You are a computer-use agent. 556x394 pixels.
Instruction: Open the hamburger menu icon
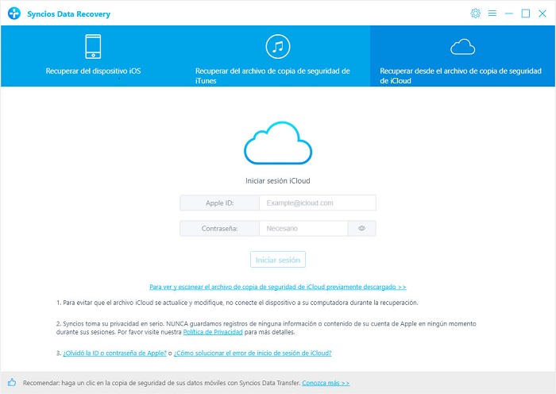[x=492, y=14]
